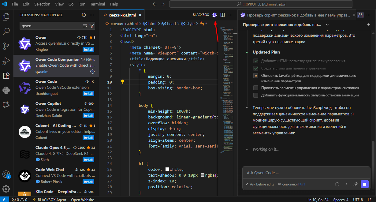Screen dimensions: 376x202
Task: Expand the chat title dropdown chevron
Action: click(327, 25)
